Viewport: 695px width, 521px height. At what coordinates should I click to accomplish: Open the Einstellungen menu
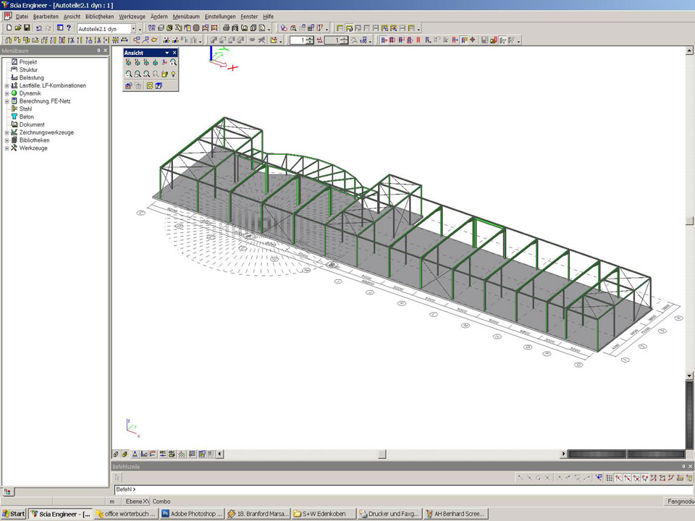pos(219,16)
